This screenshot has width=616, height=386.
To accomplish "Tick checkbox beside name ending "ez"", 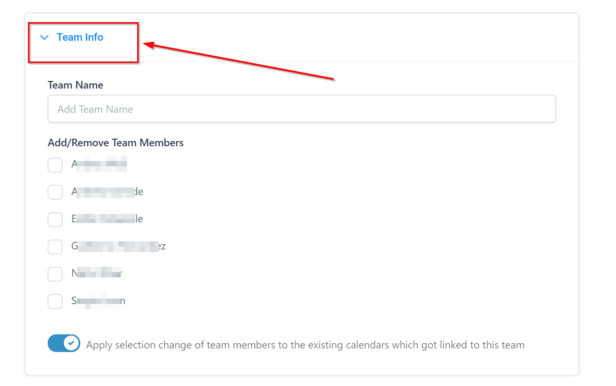I will click(x=55, y=247).
